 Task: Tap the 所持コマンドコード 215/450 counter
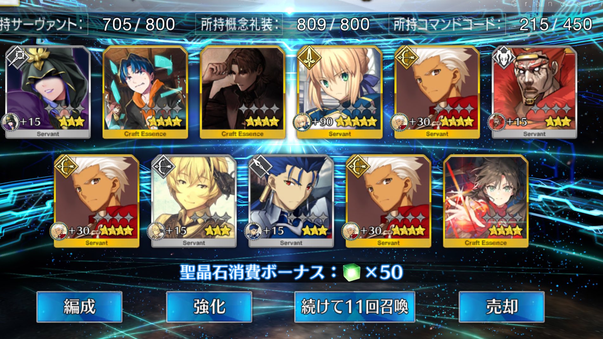point(493,24)
